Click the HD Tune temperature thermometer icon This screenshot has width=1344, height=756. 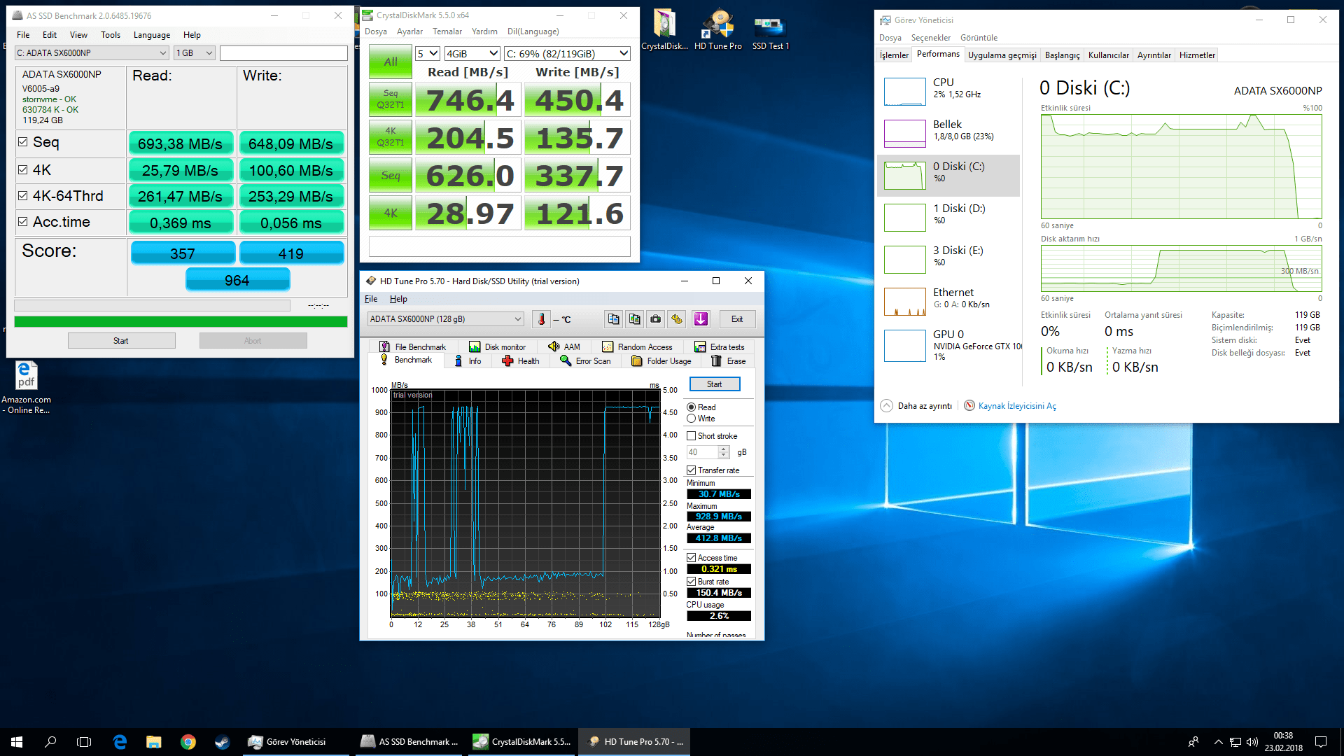click(541, 319)
